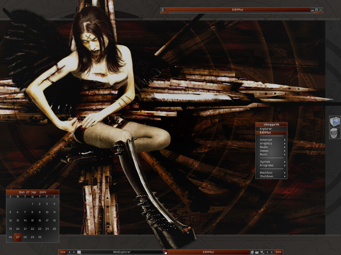Select the highlighted day 27 in calendar
This screenshot has height=255, width=341.
pos(18,237)
